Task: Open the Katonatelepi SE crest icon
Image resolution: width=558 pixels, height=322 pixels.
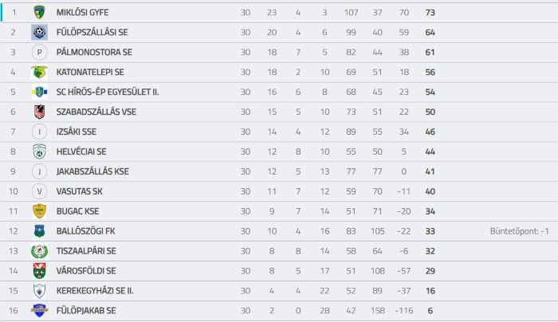Action: pyautogui.click(x=39, y=73)
